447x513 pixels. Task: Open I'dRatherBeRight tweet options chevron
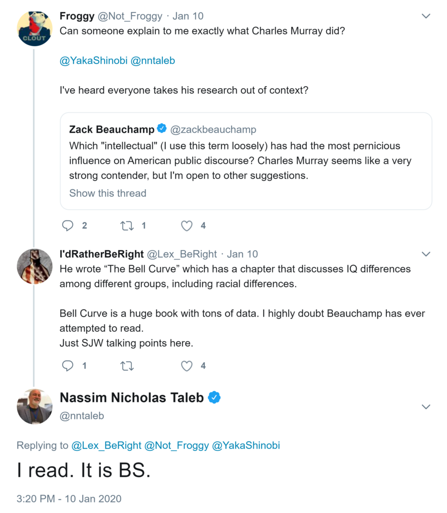(x=426, y=254)
